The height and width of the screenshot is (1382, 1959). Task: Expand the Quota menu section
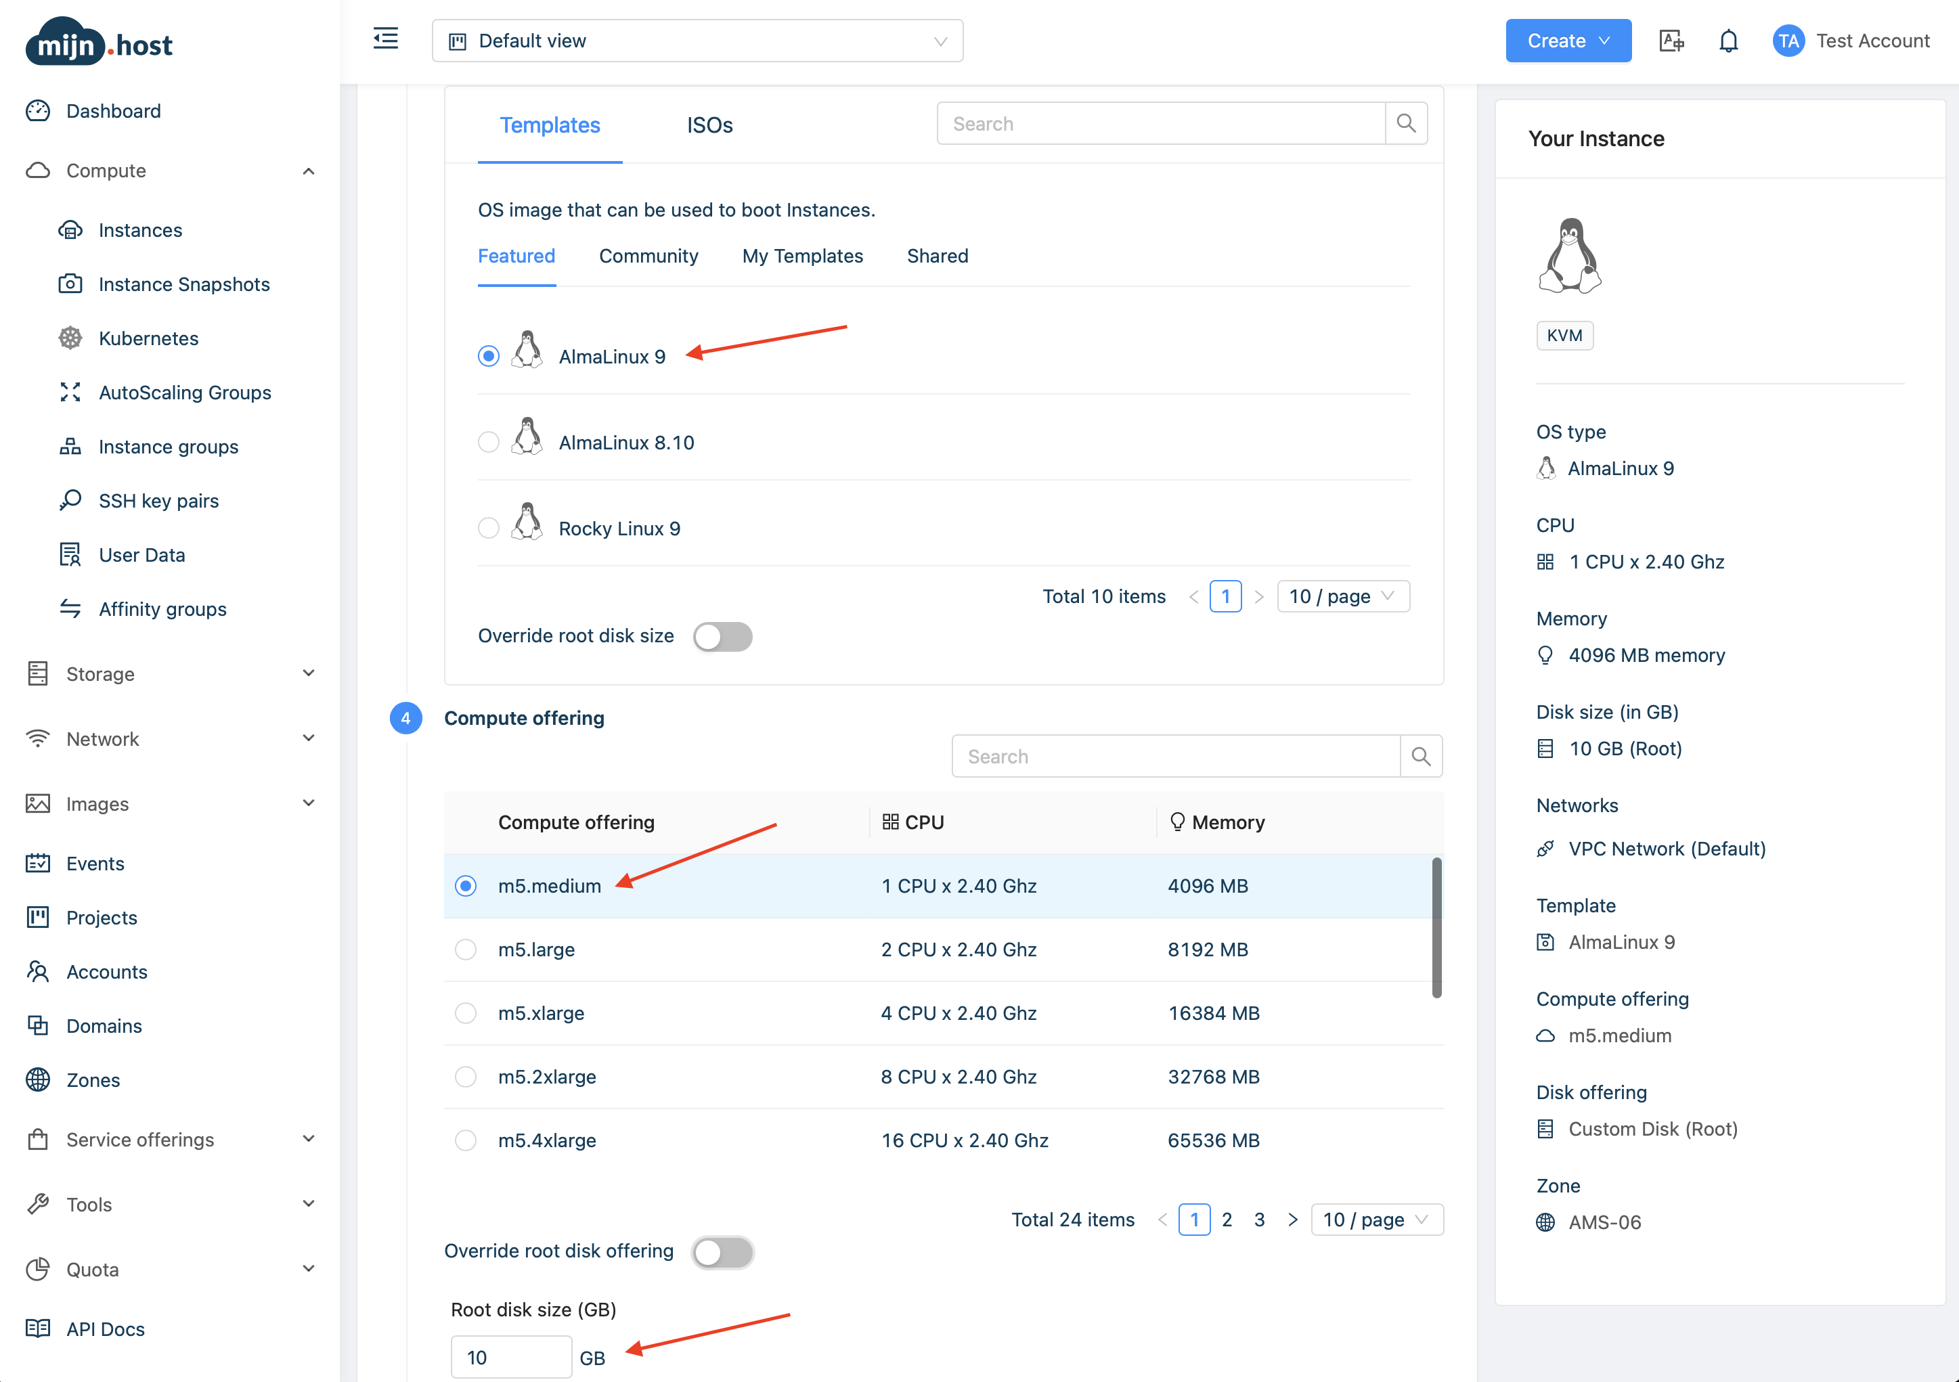coord(309,1268)
